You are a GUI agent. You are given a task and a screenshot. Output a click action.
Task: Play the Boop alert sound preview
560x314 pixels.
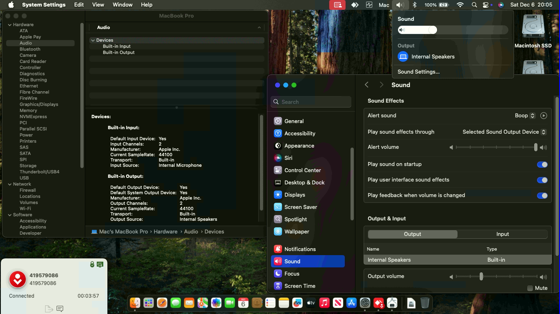(543, 116)
